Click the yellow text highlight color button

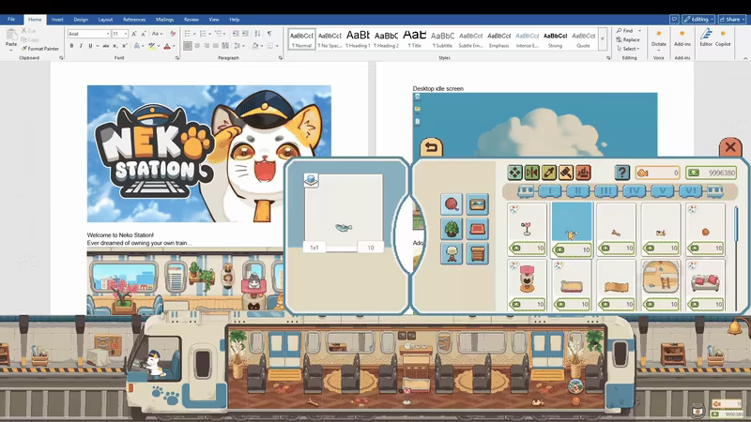152,46
